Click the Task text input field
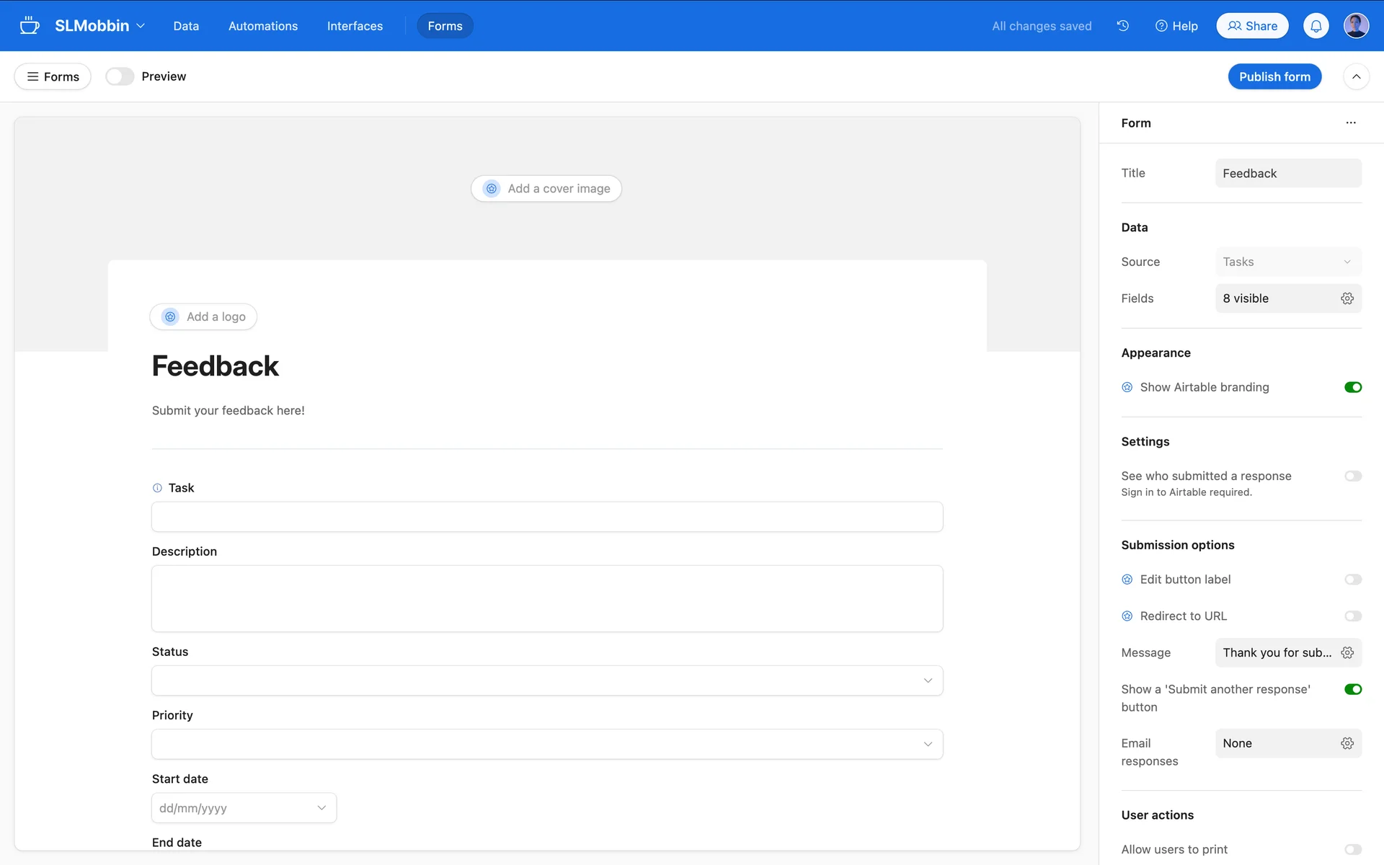Image resolution: width=1384 pixels, height=865 pixels. (x=546, y=517)
